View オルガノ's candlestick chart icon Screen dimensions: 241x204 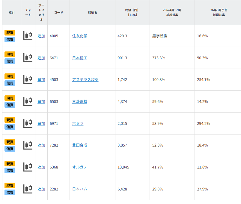(28, 167)
